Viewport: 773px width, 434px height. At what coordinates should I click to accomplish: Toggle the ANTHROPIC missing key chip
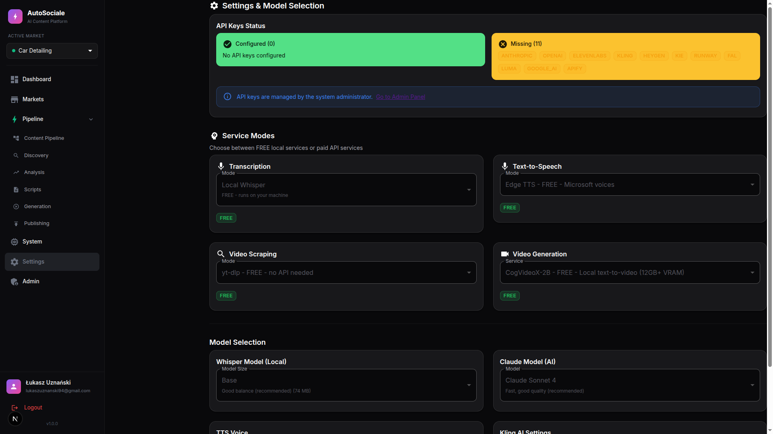(517, 55)
